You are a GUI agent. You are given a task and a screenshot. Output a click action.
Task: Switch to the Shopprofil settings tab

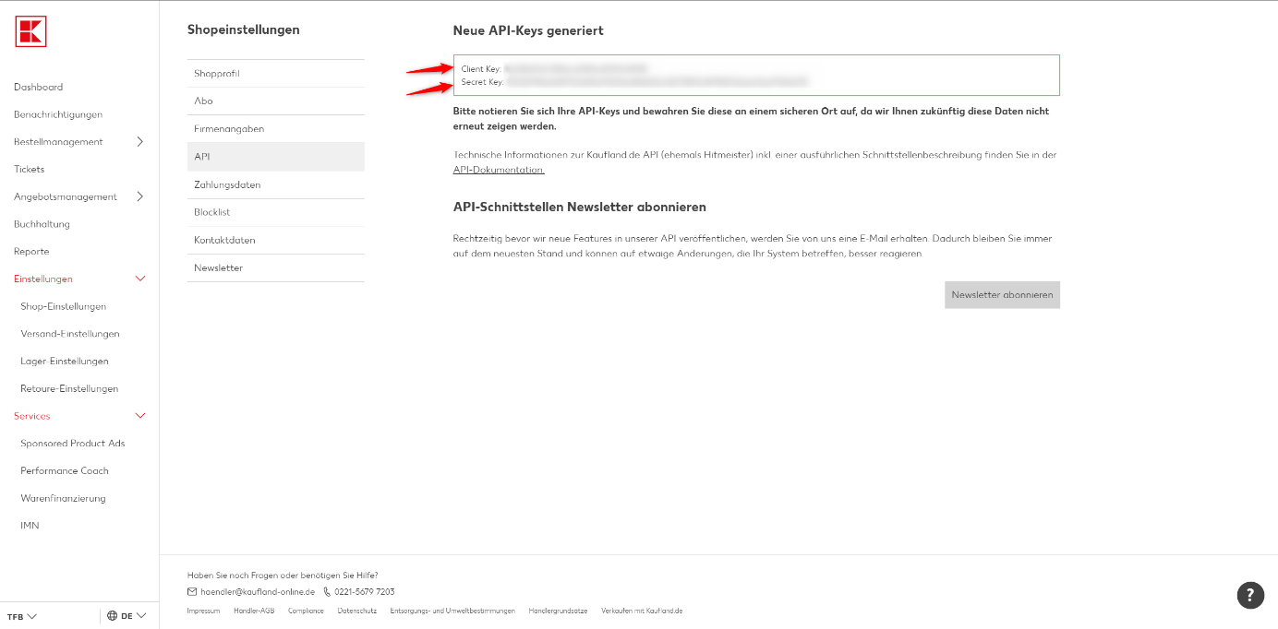click(276, 74)
